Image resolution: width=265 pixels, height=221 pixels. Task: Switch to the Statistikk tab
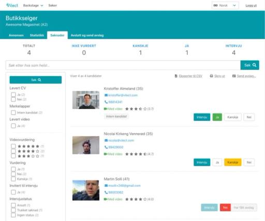coord(37,35)
